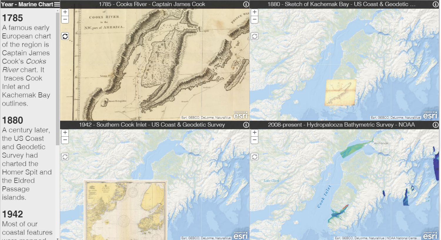Viewport: 441px width, 240px height.
Task: Click the Kachemak Bay bathymetry survey overlay
Action: tap(339, 213)
